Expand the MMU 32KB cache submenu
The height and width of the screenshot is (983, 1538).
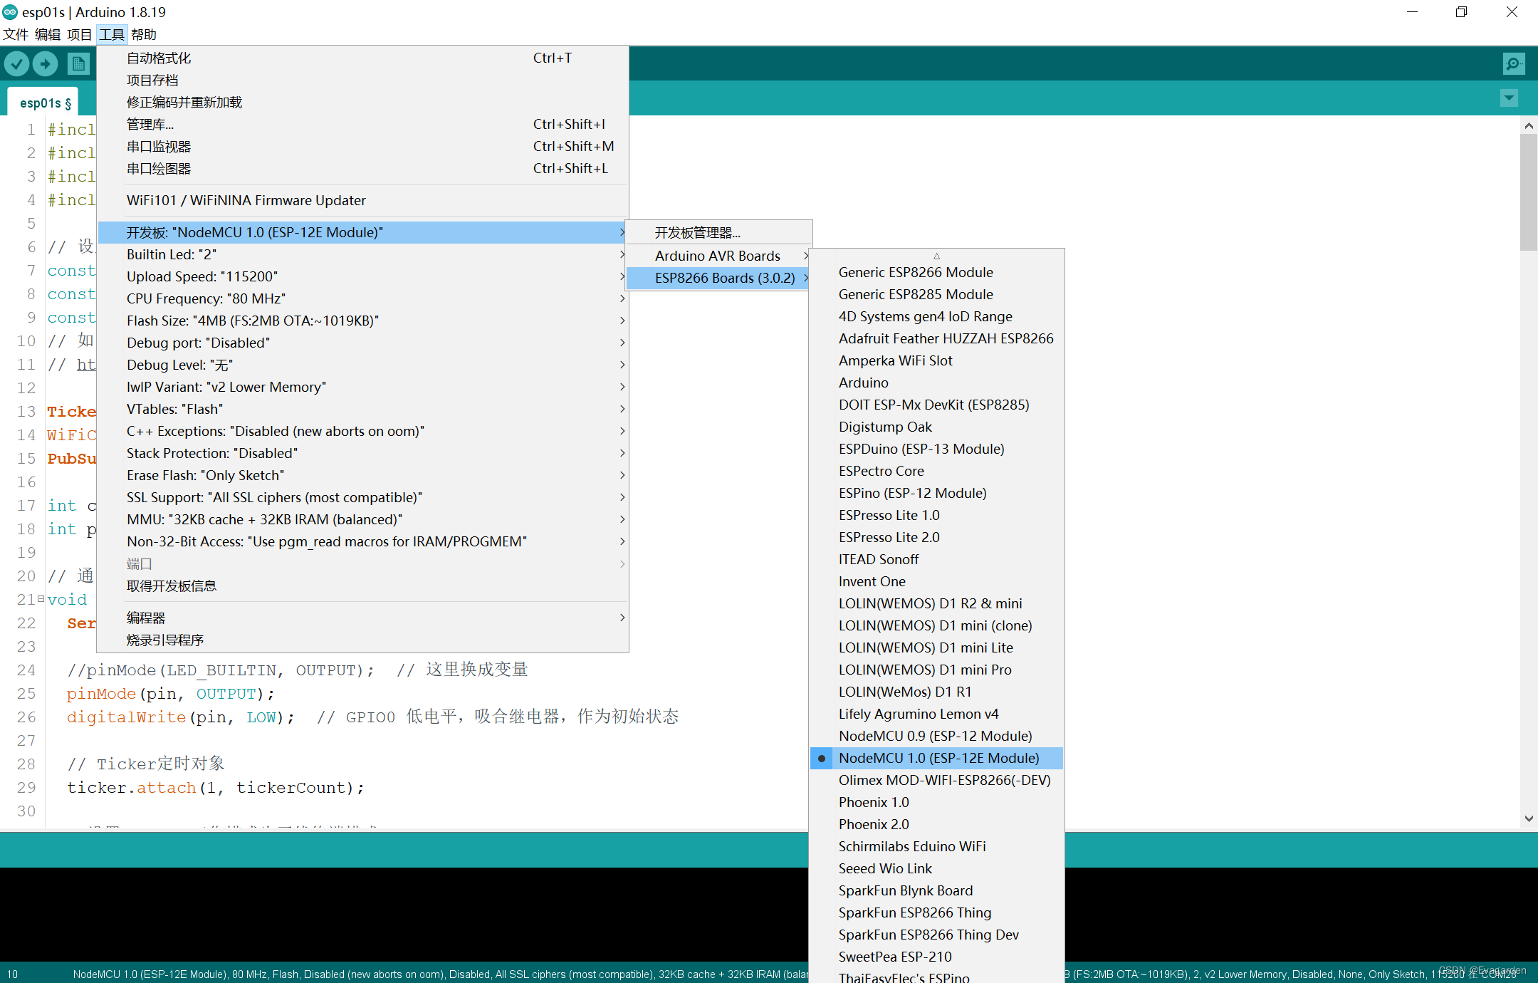(x=363, y=520)
